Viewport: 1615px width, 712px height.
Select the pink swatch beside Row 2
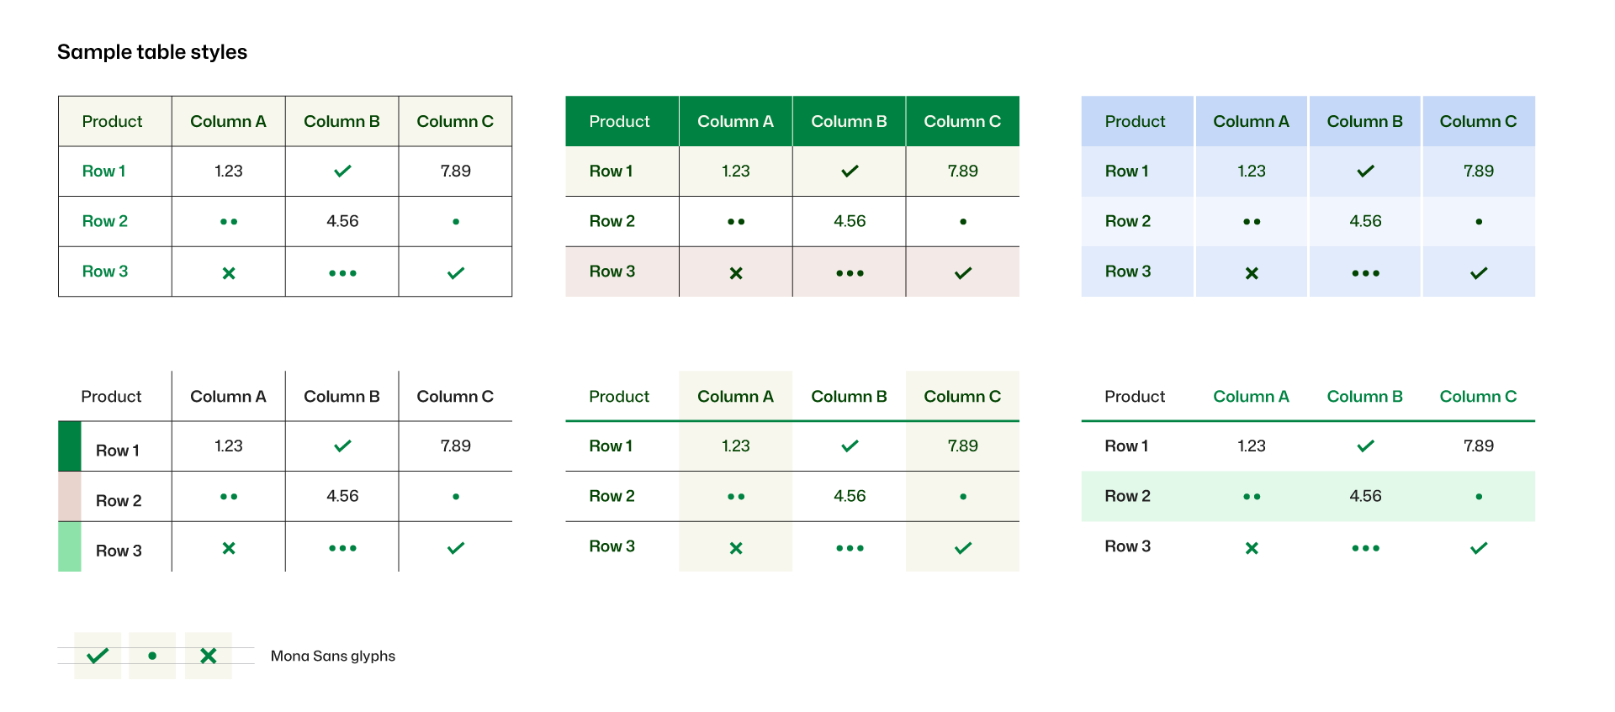coord(70,497)
